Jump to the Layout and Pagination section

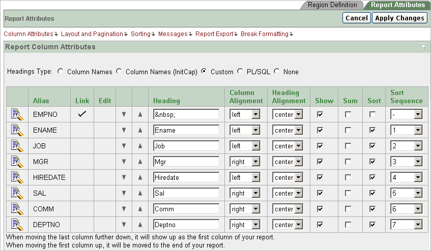[x=94, y=34]
